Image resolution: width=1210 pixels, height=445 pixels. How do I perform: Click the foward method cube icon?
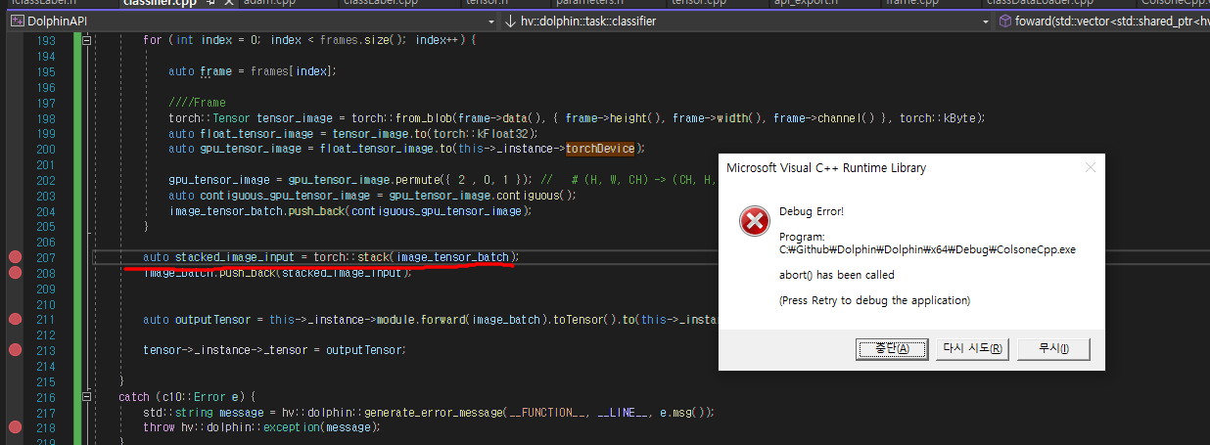(1004, 21)
